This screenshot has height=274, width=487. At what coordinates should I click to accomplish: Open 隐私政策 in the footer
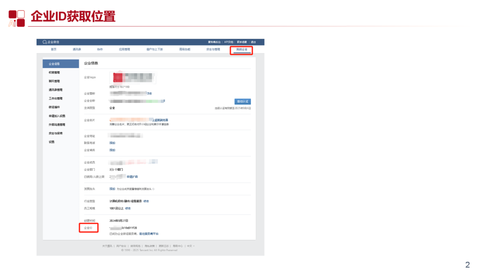[x=149, y=246]
